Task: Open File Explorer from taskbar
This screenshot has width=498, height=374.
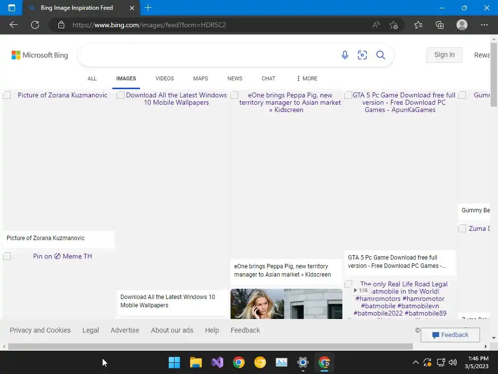Action: 196,362
